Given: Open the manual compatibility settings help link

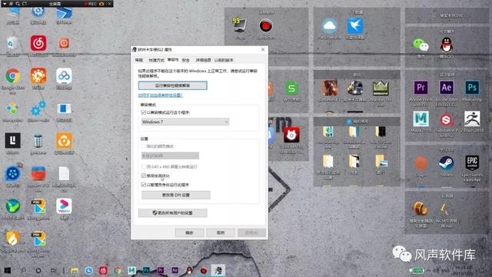Looking at the screenshot, I should point(161,95).
